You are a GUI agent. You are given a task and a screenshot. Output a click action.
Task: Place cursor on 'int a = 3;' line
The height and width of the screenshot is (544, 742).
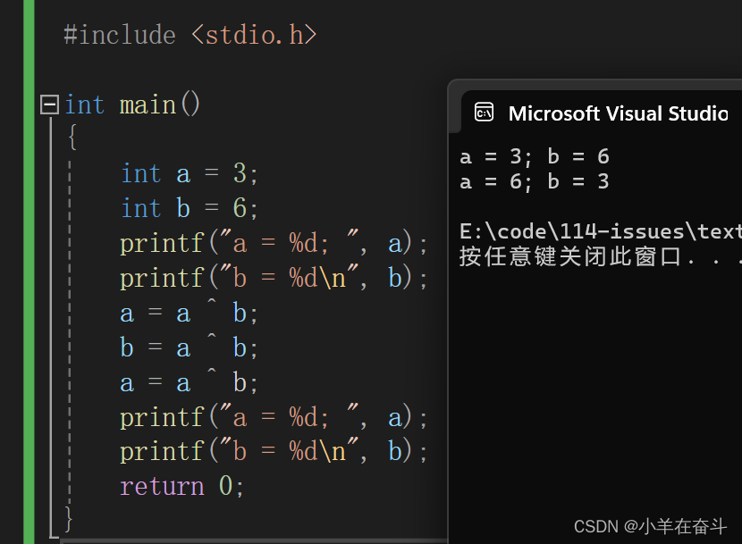[x=189, y=173]
